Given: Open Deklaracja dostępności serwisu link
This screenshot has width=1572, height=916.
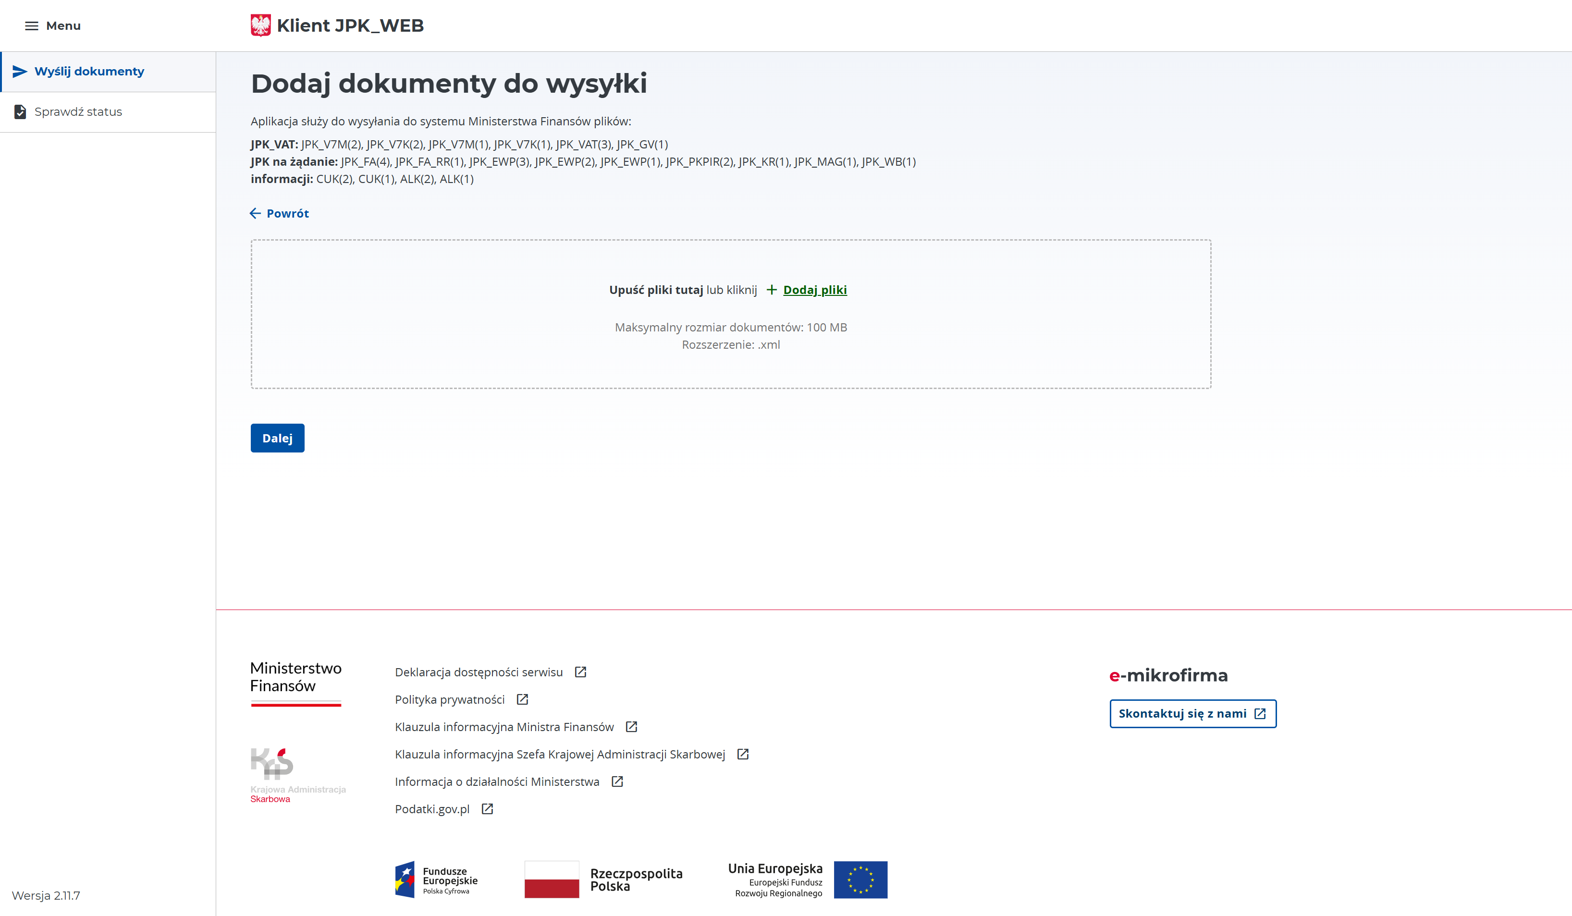Looking at the screenshot, I should pyautogui.click(x=479, y=672).
